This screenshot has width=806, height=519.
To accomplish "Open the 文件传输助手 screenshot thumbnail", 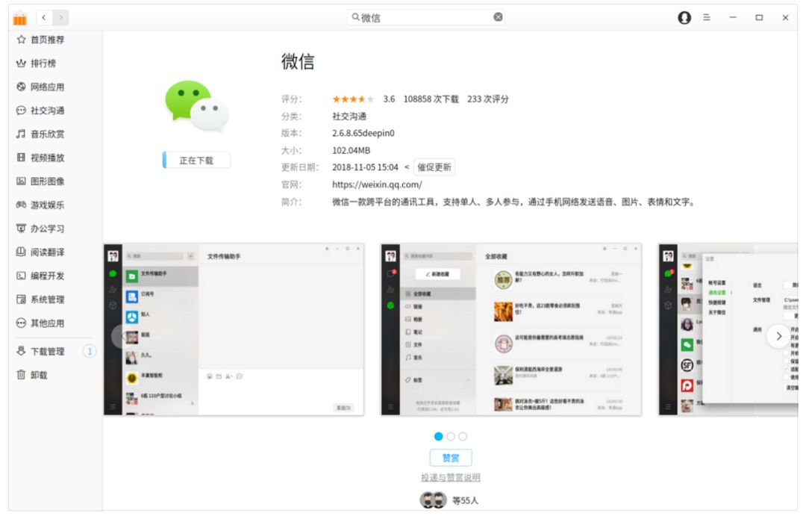I will point(234,329).
